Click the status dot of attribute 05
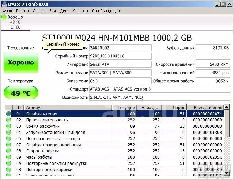The height and width of the screenshot is (180, 234). 9,138
